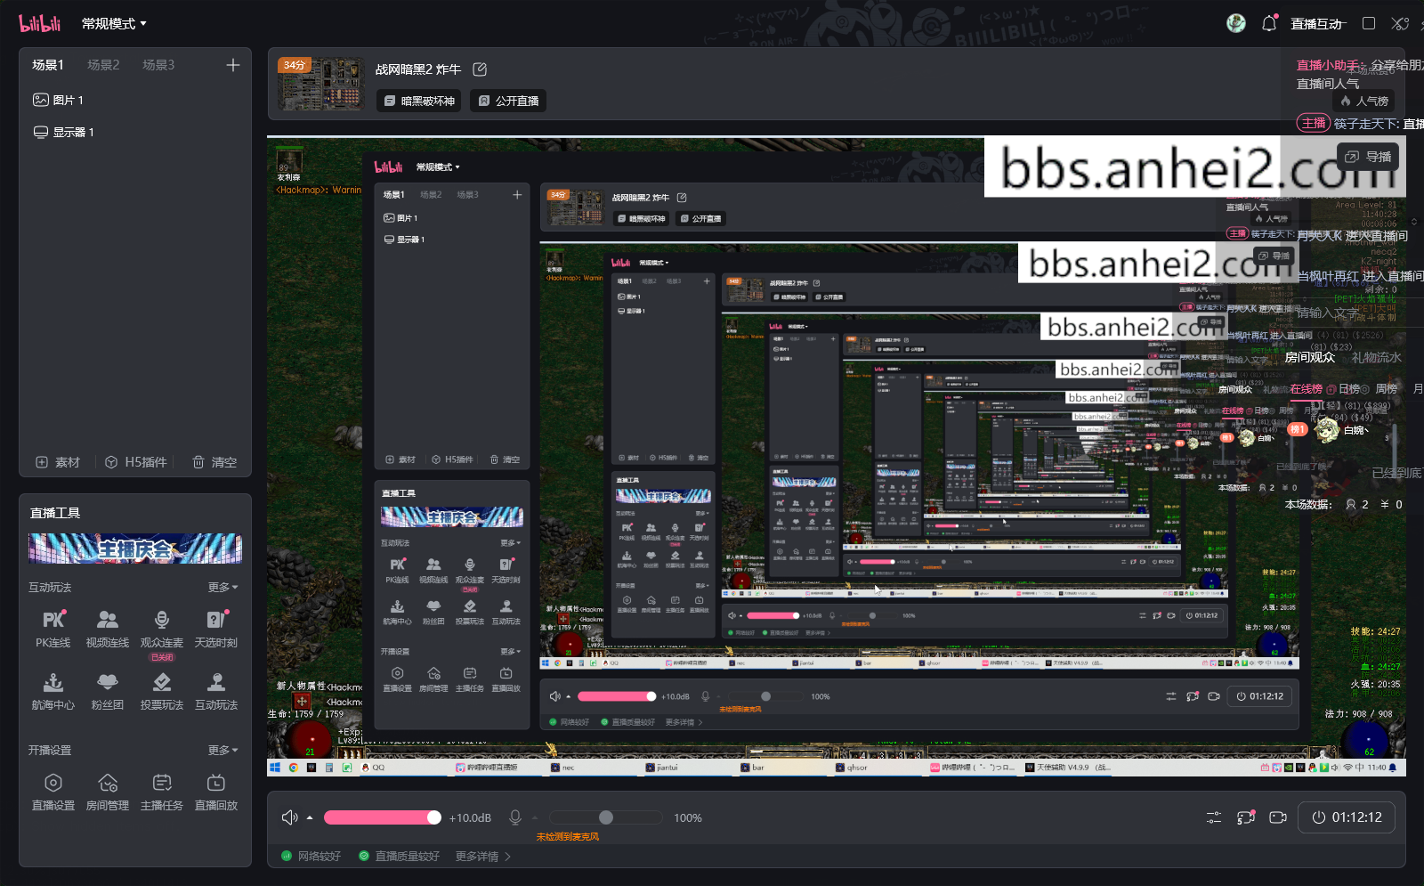The image size is (1424, 886).
Task: Click the 导播 button
Action: [x=1368, y=157]
